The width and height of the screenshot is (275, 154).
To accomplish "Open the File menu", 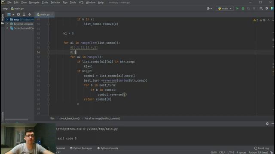I will click(9, 3).
